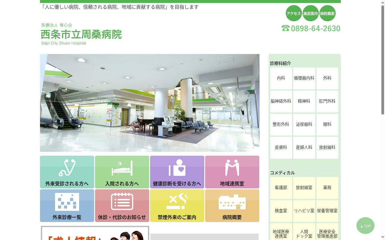Click the notepad icon for 休診・代診のお知らせ
The image size is (385, 240).
pyautogui.click(x=122, y=202)
